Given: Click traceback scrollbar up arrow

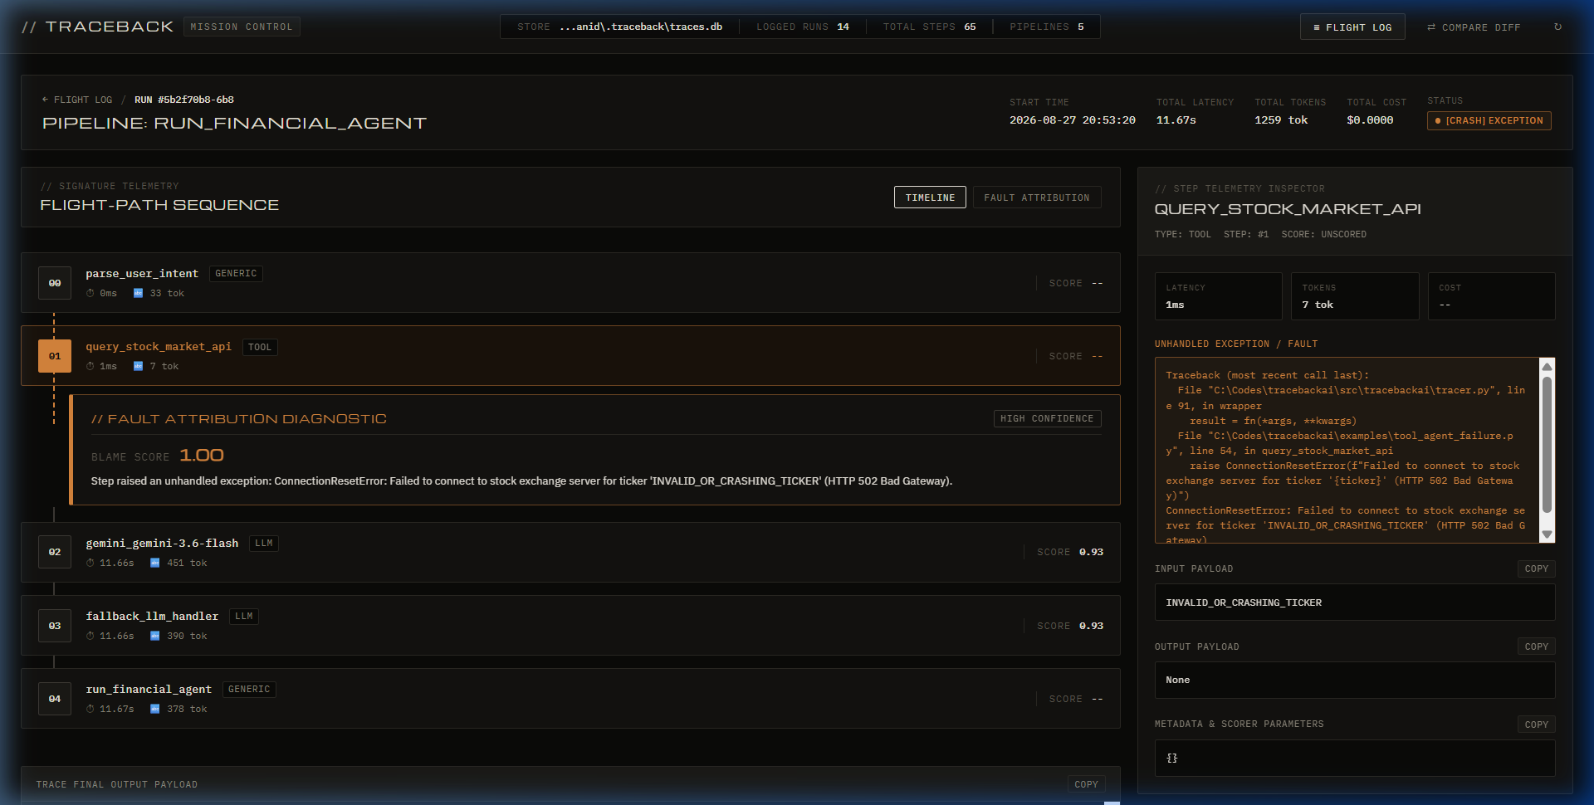Looking at the screenshot, I should (1547, 366).
